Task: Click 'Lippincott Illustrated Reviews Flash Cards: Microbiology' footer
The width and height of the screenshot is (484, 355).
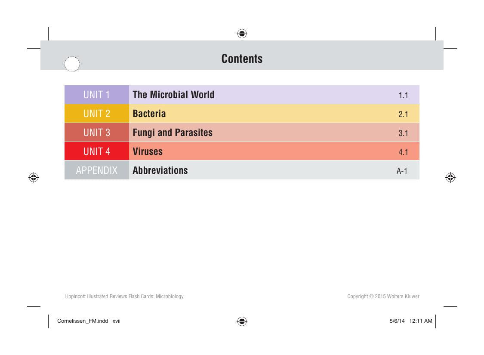Action: point(124,296)
